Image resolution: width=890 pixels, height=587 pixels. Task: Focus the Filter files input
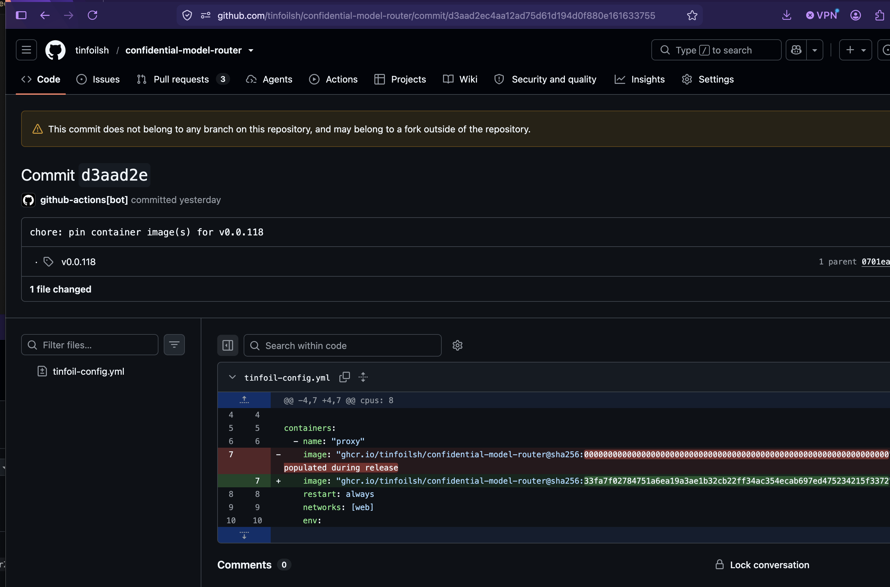click(90, 345)
